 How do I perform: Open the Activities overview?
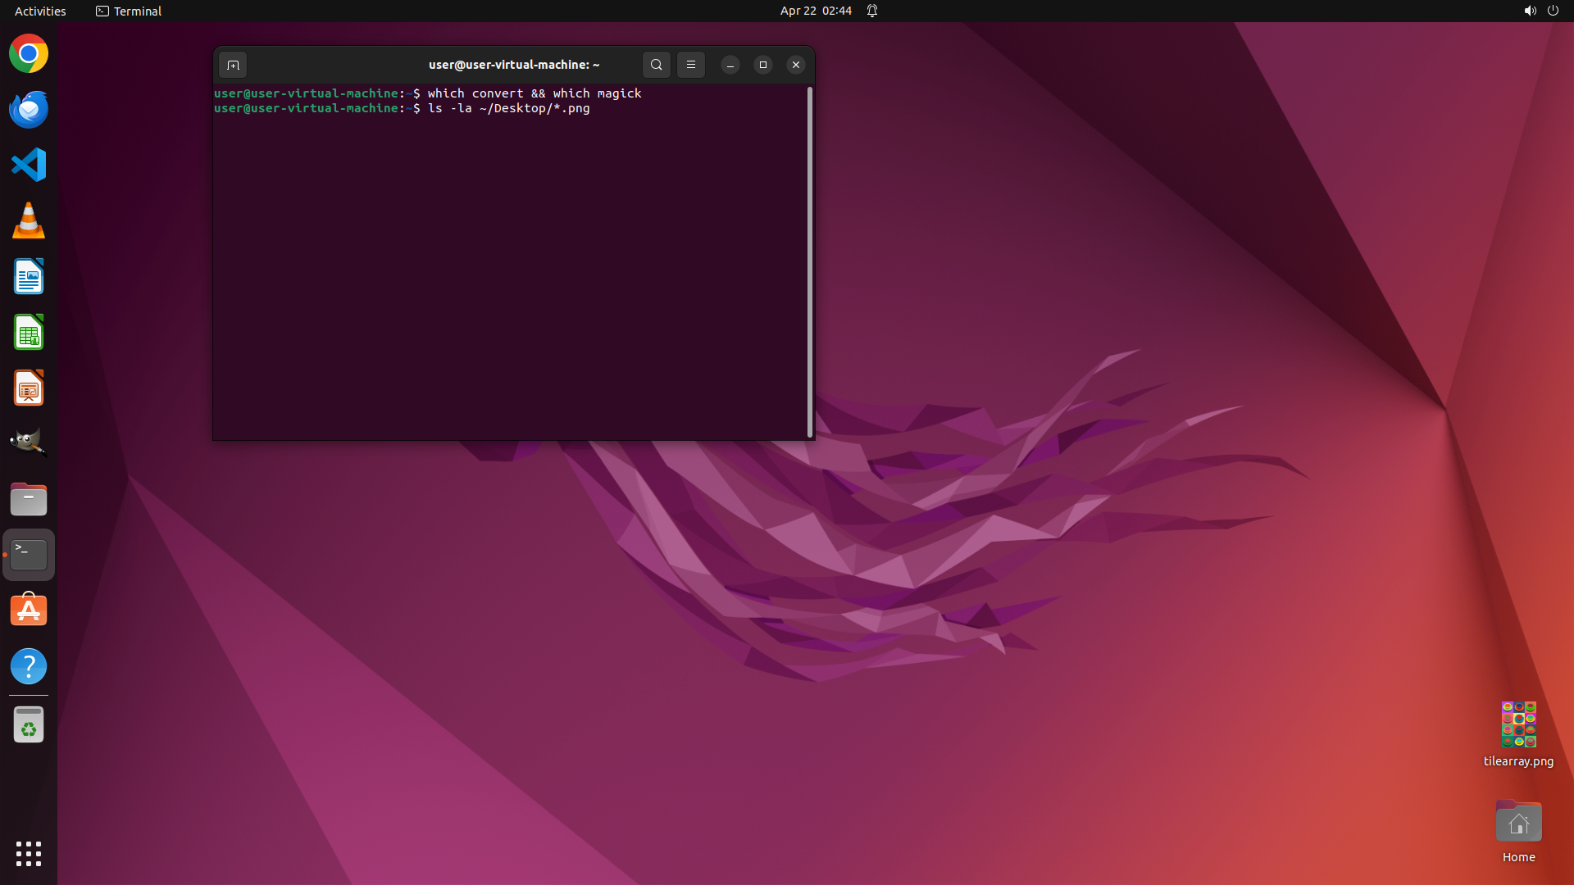[40, 11]
